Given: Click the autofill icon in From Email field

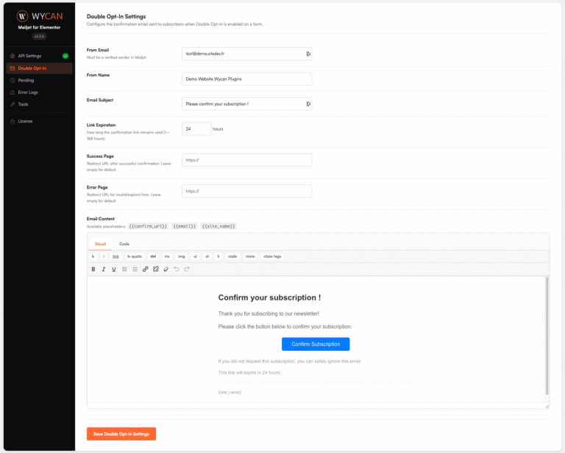Looking at the screenshot, I should click(308, 54).
